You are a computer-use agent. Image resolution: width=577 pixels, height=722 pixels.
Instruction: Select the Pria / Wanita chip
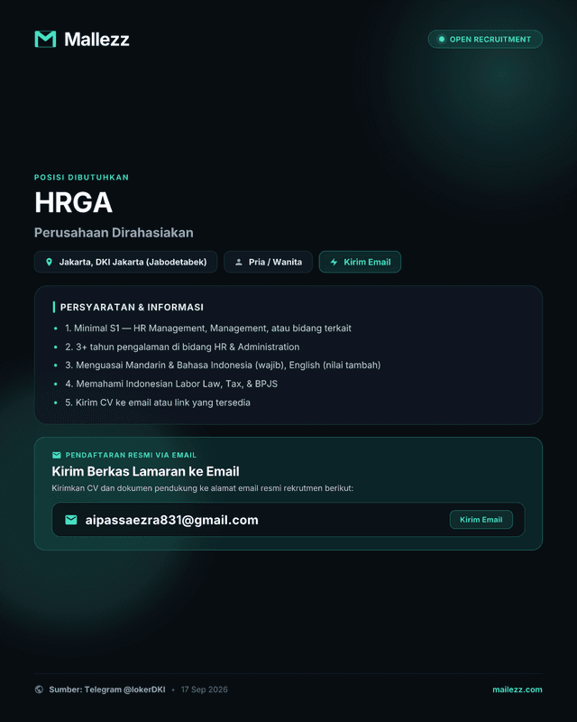[269, 262]
